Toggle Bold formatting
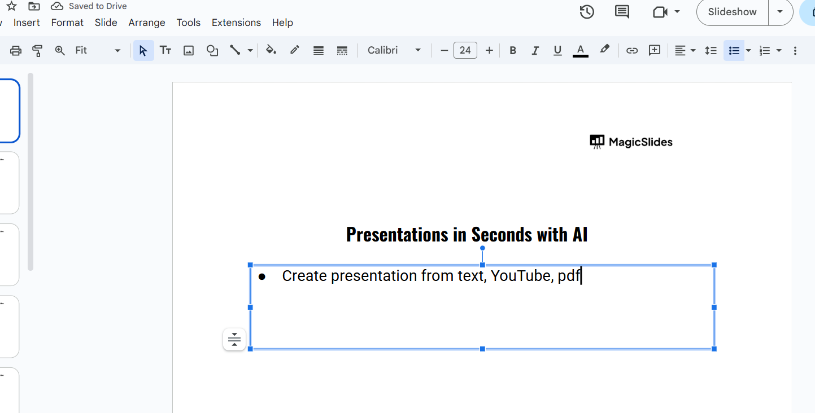The image size is (815, 413). click(x=513, y=50)
